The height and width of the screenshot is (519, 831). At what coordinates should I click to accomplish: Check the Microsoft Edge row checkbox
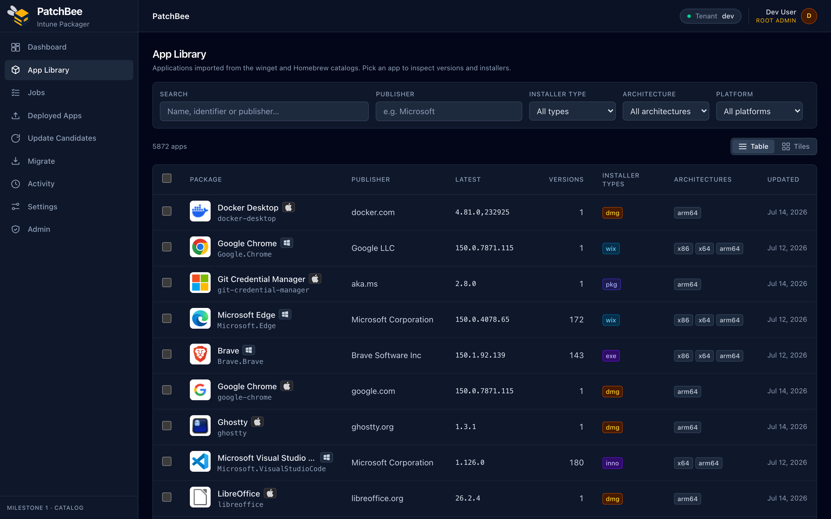point(166,318)
